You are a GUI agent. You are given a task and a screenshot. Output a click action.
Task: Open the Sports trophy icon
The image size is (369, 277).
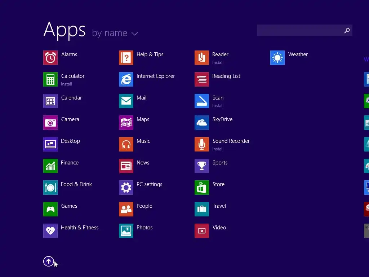coord(202,166)
